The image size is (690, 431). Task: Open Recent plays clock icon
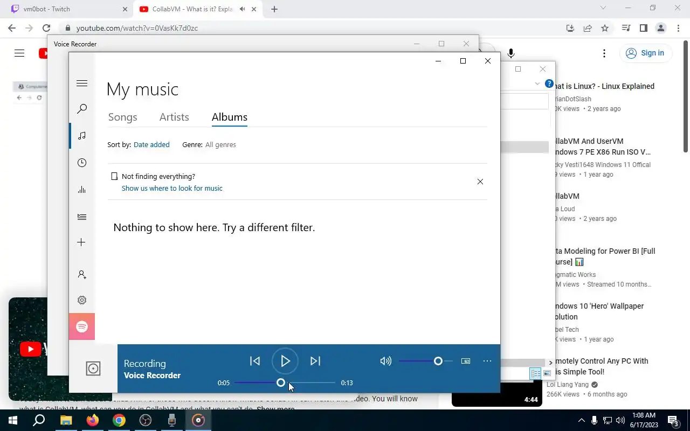click(x=82, y=163)
